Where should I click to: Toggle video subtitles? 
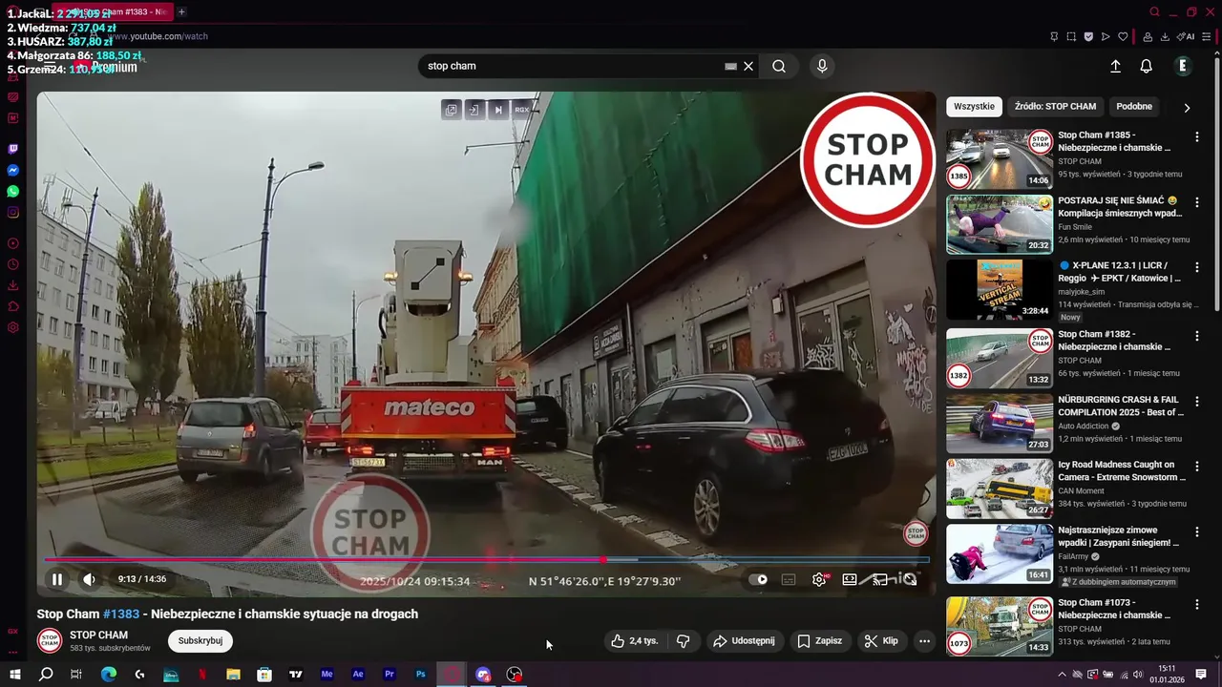tap(789, 579)
